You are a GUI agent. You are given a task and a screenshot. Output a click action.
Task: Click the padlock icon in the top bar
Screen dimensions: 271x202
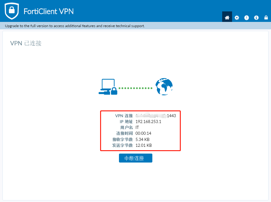point(266,18)
